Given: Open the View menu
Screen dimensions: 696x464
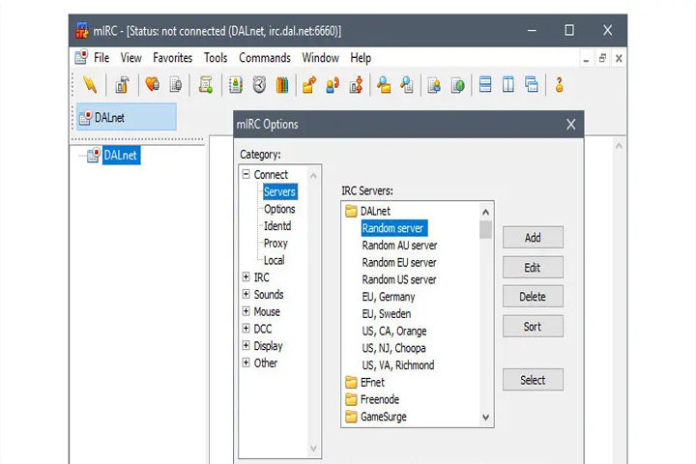Looking at the screenshot, I should pos(130,58).
